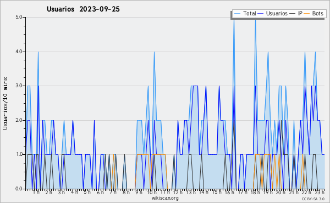Screen dimensions: 330x203
Task: Click the '11 h' x-axis label
Action: [x=165, y=192]
